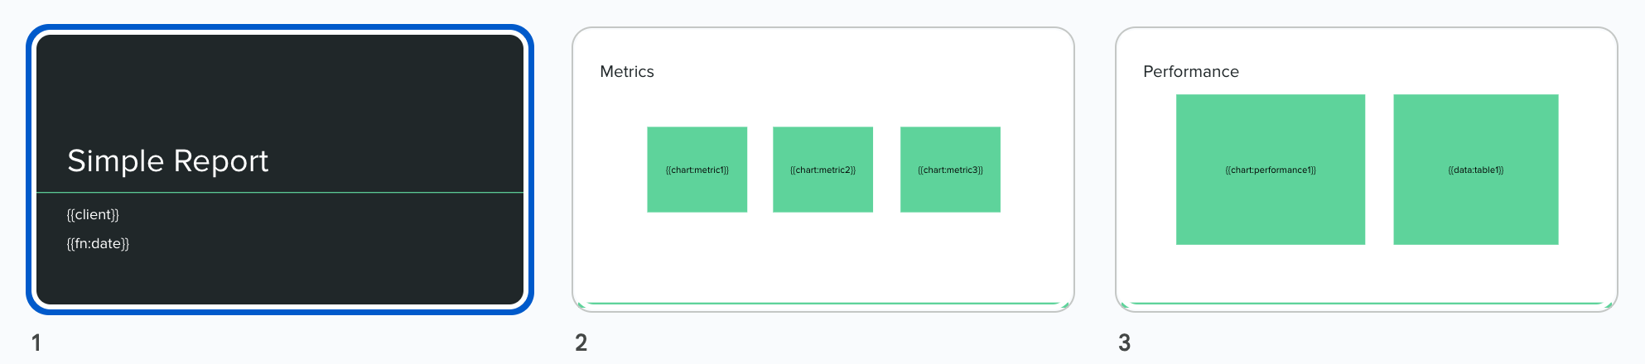Click the Performance slide heading
The width and height of the screenshot is (1645, 364).
[1191, 72]
